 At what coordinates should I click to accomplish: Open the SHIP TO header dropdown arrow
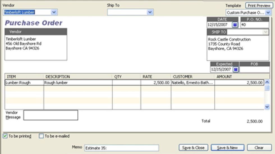click(265, 32)
